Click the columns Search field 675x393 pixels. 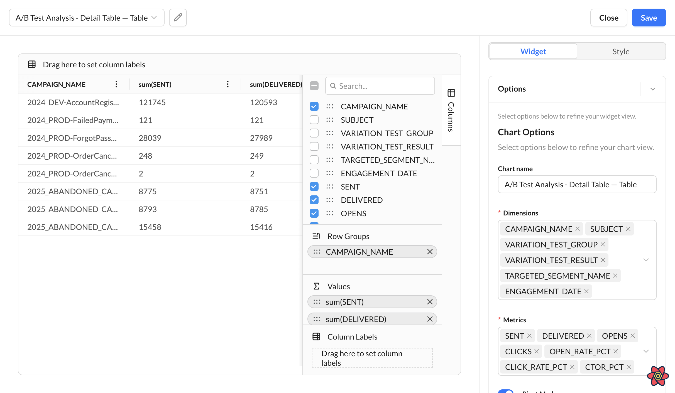coord(380,86)
